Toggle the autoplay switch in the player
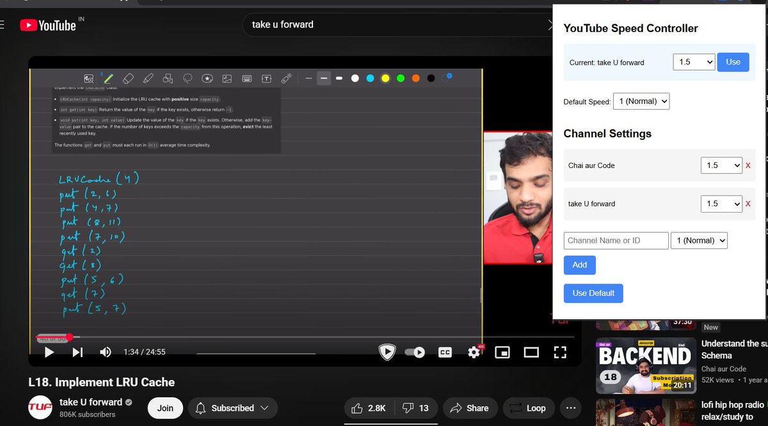 (x=416, y=352)
